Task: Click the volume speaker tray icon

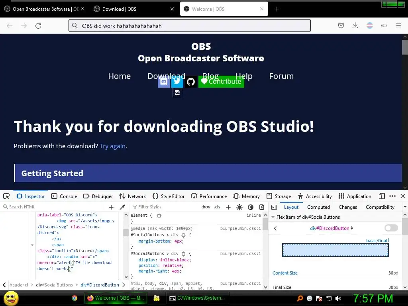Action: pyautogui.click(x=338, y=298)
